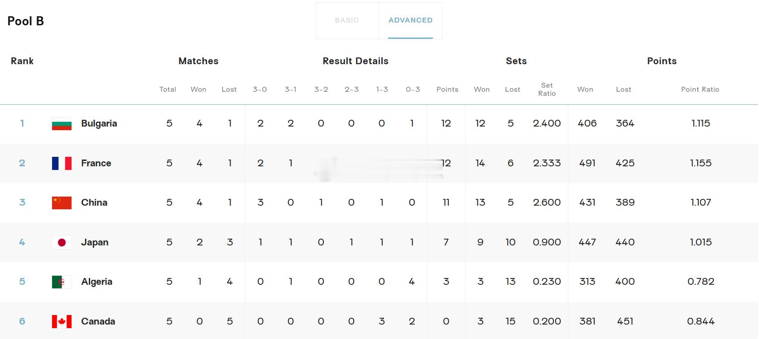Select the ADVANCED tab
The width and height of the screenshot is (759, 339).
410,20
